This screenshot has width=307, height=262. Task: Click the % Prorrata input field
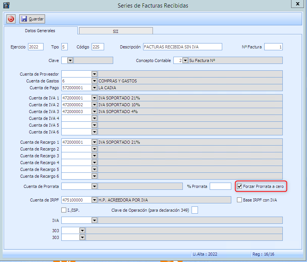[x=220, y=186]
